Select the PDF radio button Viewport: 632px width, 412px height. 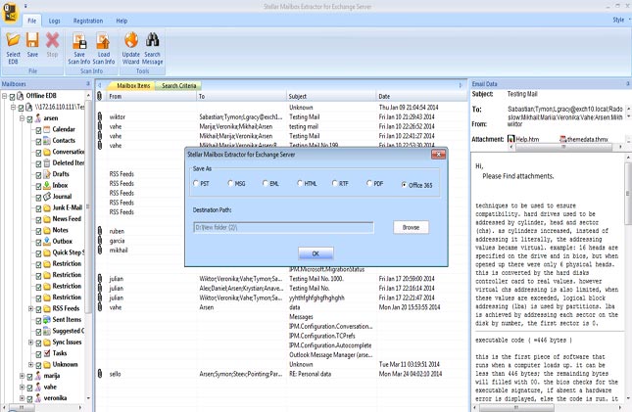(369, 183)
